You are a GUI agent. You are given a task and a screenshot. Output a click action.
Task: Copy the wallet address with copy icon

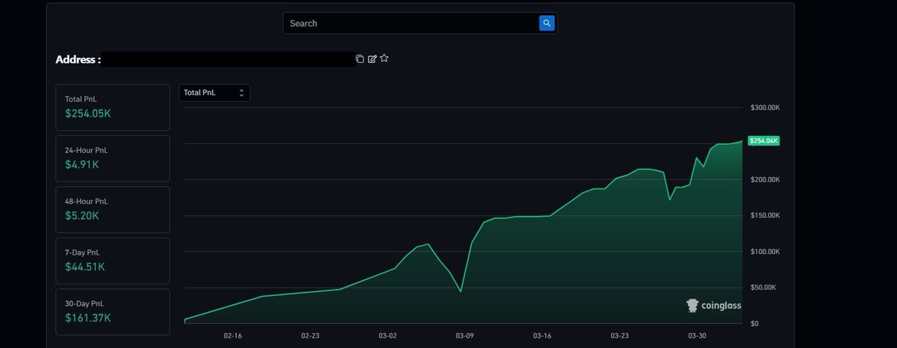coord(360,58)
